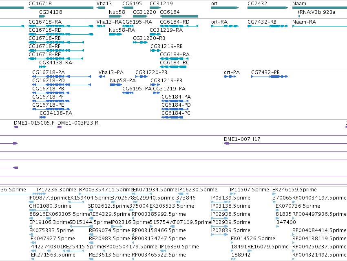Open the AT07109.5prime EST label

click(x=191, y=222)
